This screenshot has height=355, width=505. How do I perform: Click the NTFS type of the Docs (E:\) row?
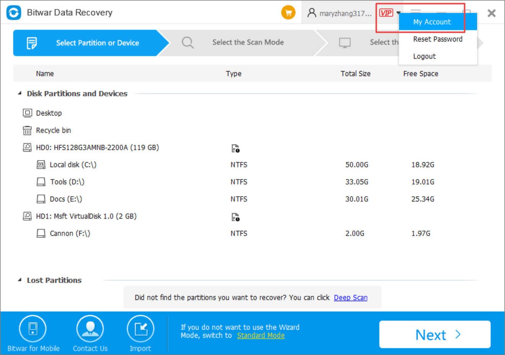point(239,199)
